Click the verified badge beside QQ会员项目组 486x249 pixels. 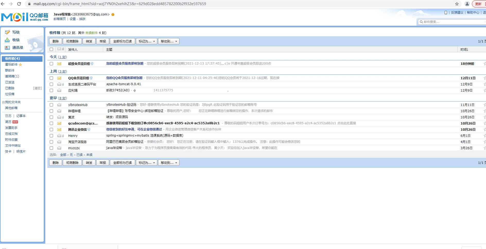(x=91, y=78)
